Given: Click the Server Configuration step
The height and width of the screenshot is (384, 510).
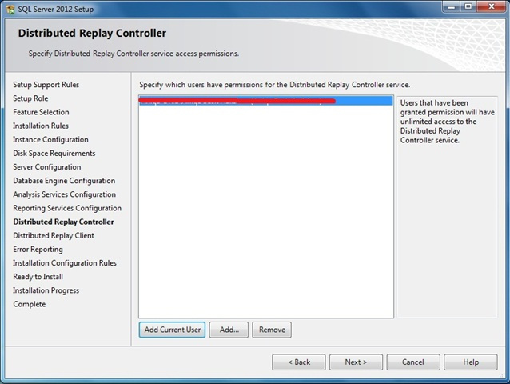Looking at the screenshot, I should [x=47, y=166].
